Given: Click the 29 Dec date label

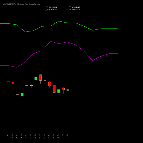Looking at the screenshot, I should (x=17, y=136).
